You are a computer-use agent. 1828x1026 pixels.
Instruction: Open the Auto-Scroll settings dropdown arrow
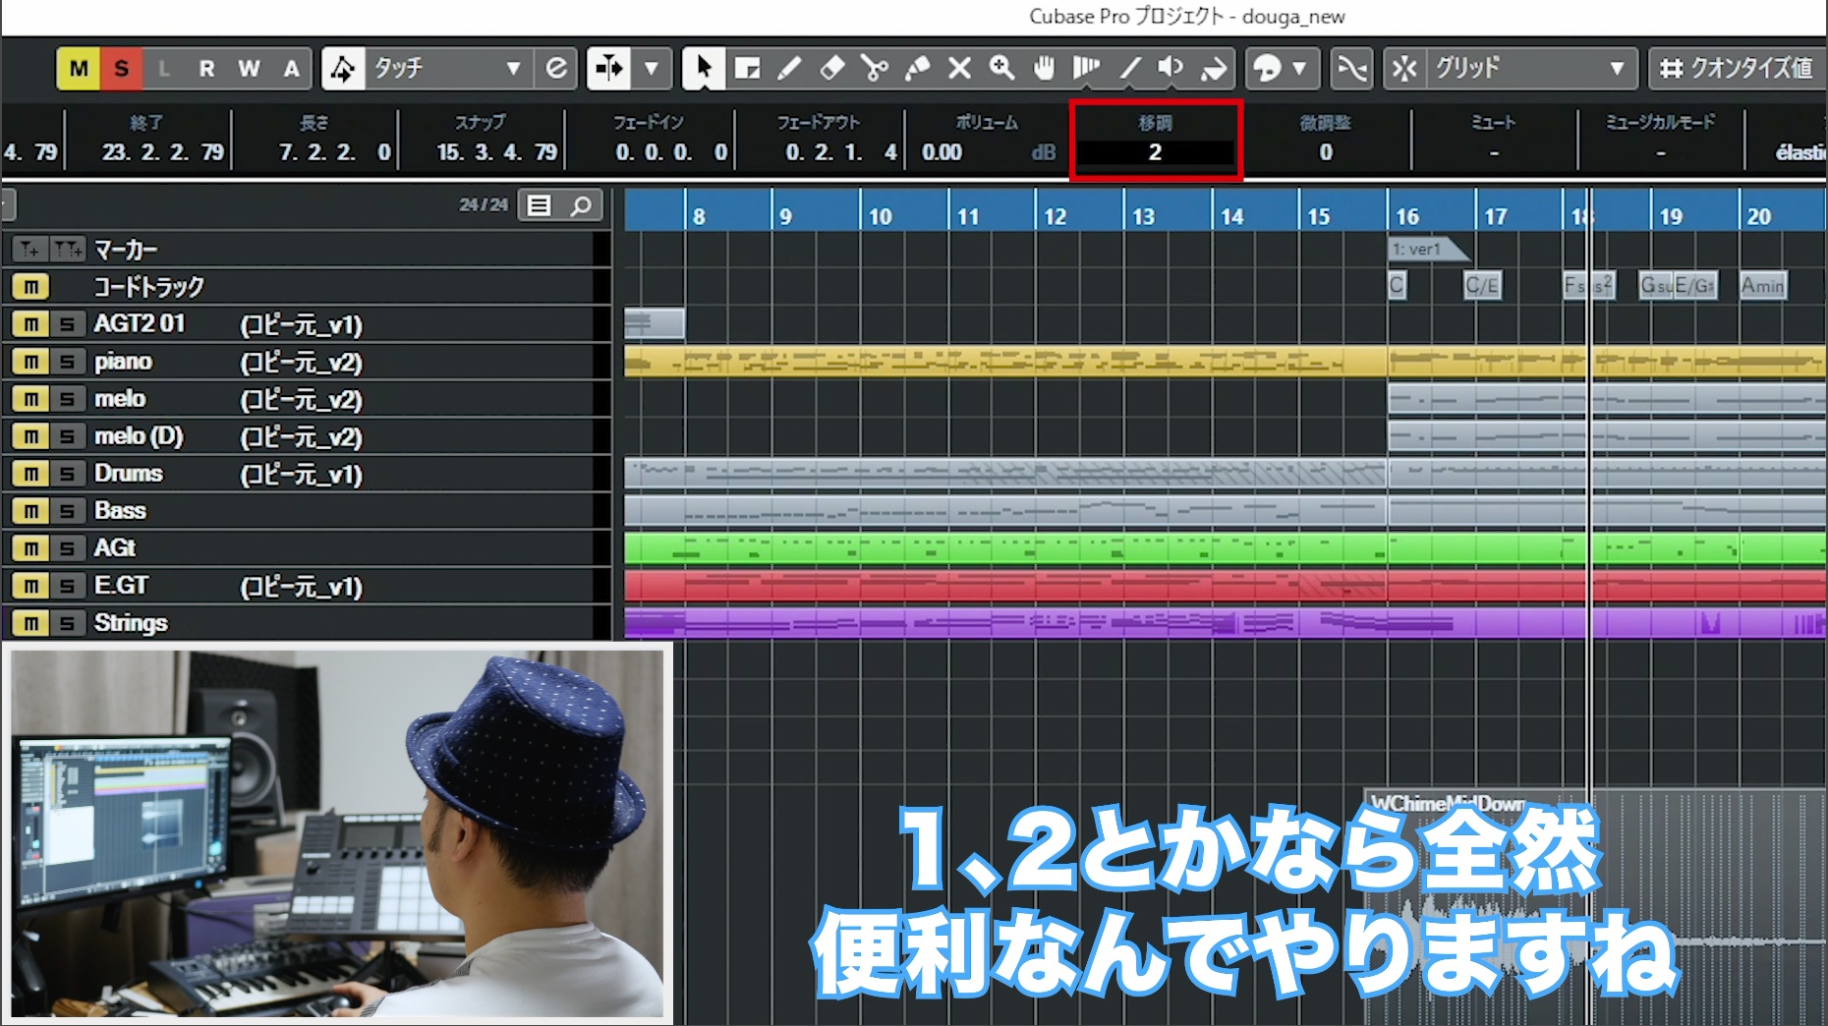pos(651,68)
